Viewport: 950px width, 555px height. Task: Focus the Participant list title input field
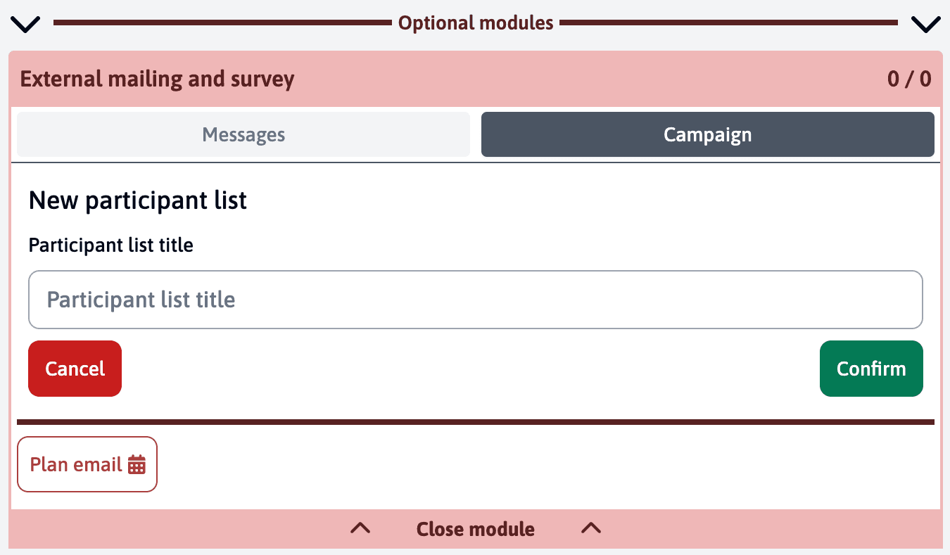475,300
